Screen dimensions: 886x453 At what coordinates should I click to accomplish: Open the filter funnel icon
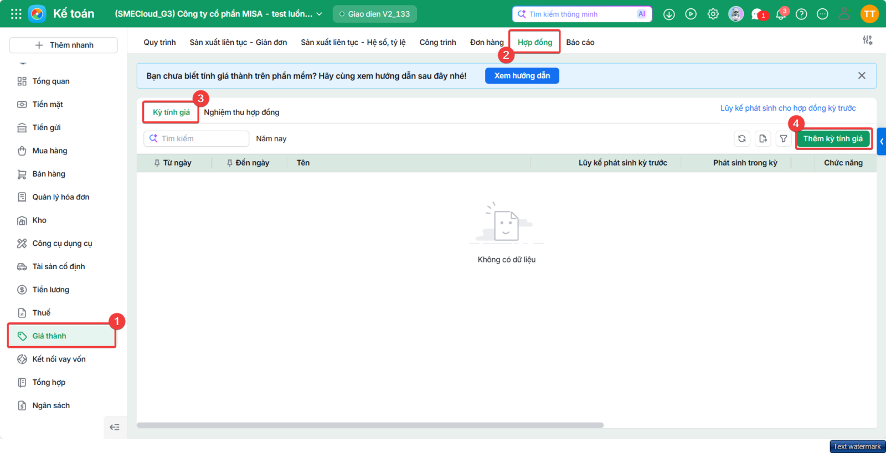(784, 138)
